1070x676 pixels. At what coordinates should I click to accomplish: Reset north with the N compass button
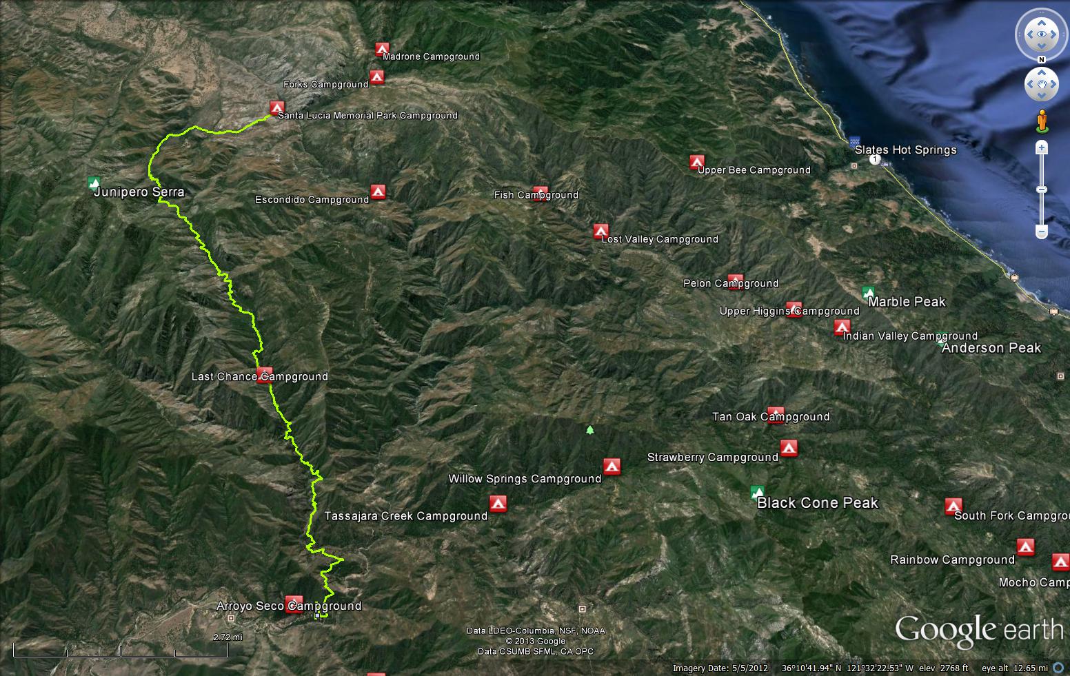coord(1042,60)
